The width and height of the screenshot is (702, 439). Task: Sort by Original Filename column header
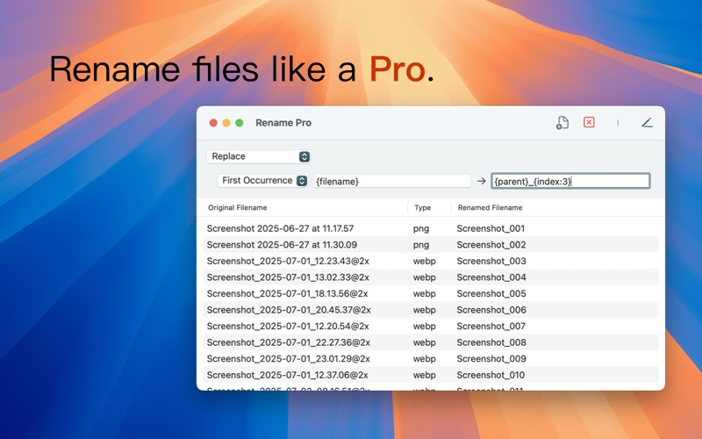237,208
